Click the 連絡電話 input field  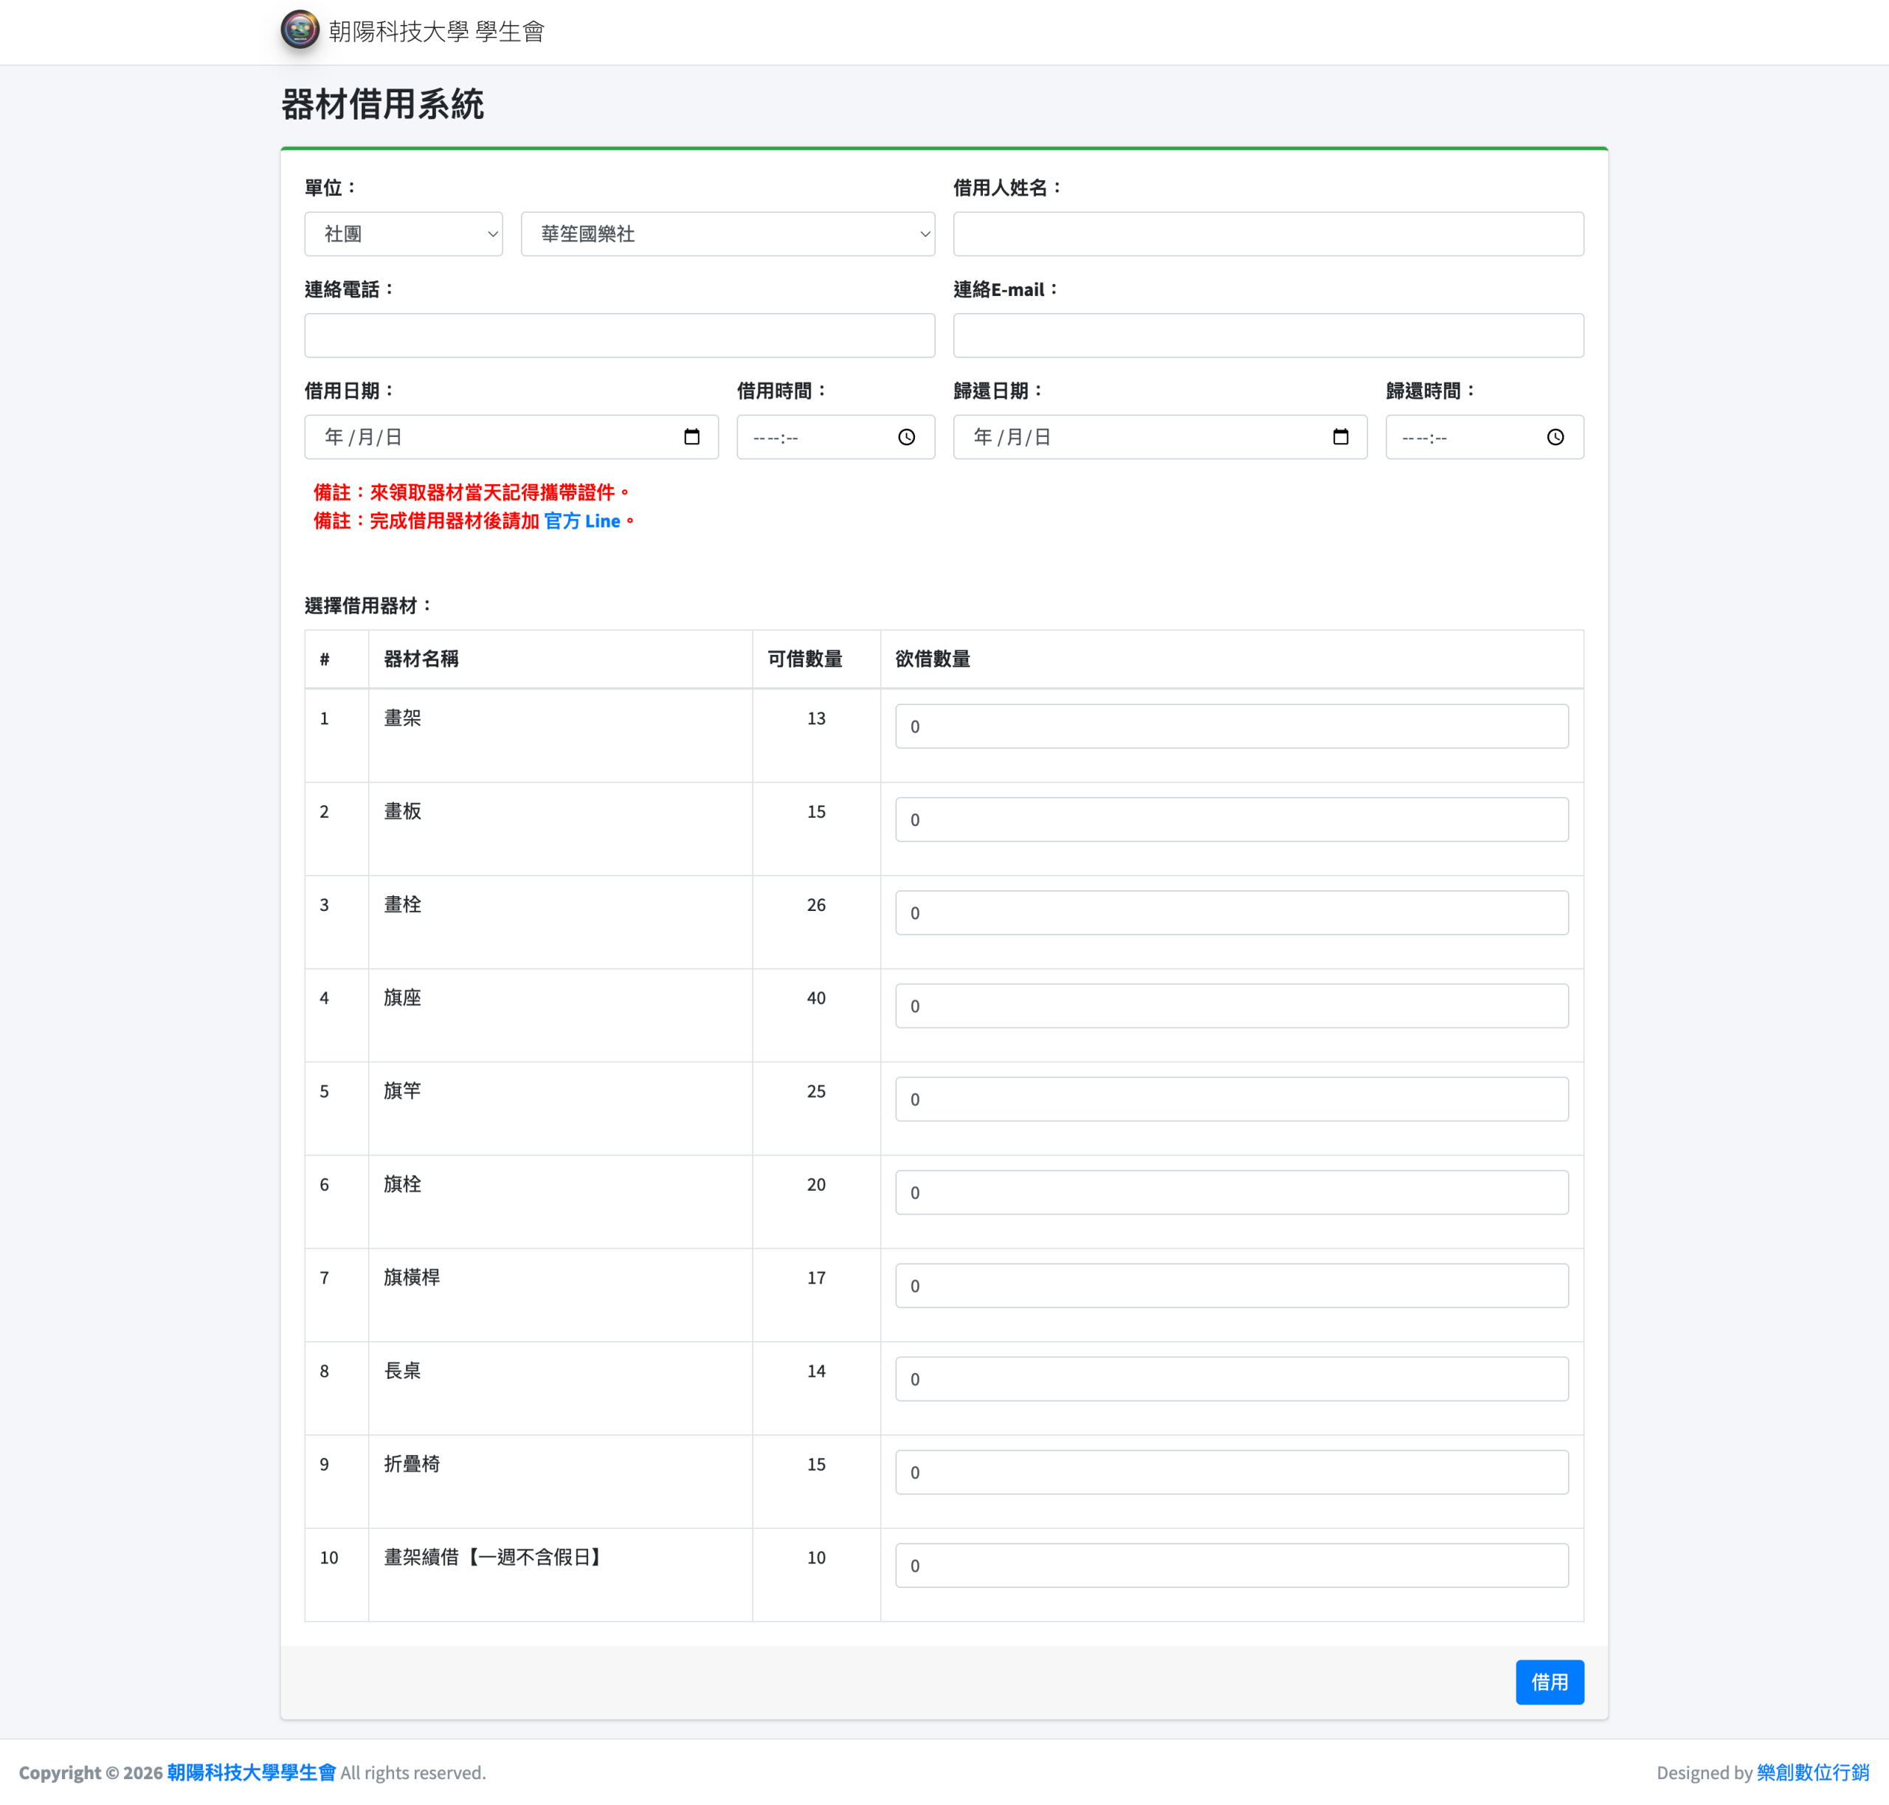[x=619, y=336]
